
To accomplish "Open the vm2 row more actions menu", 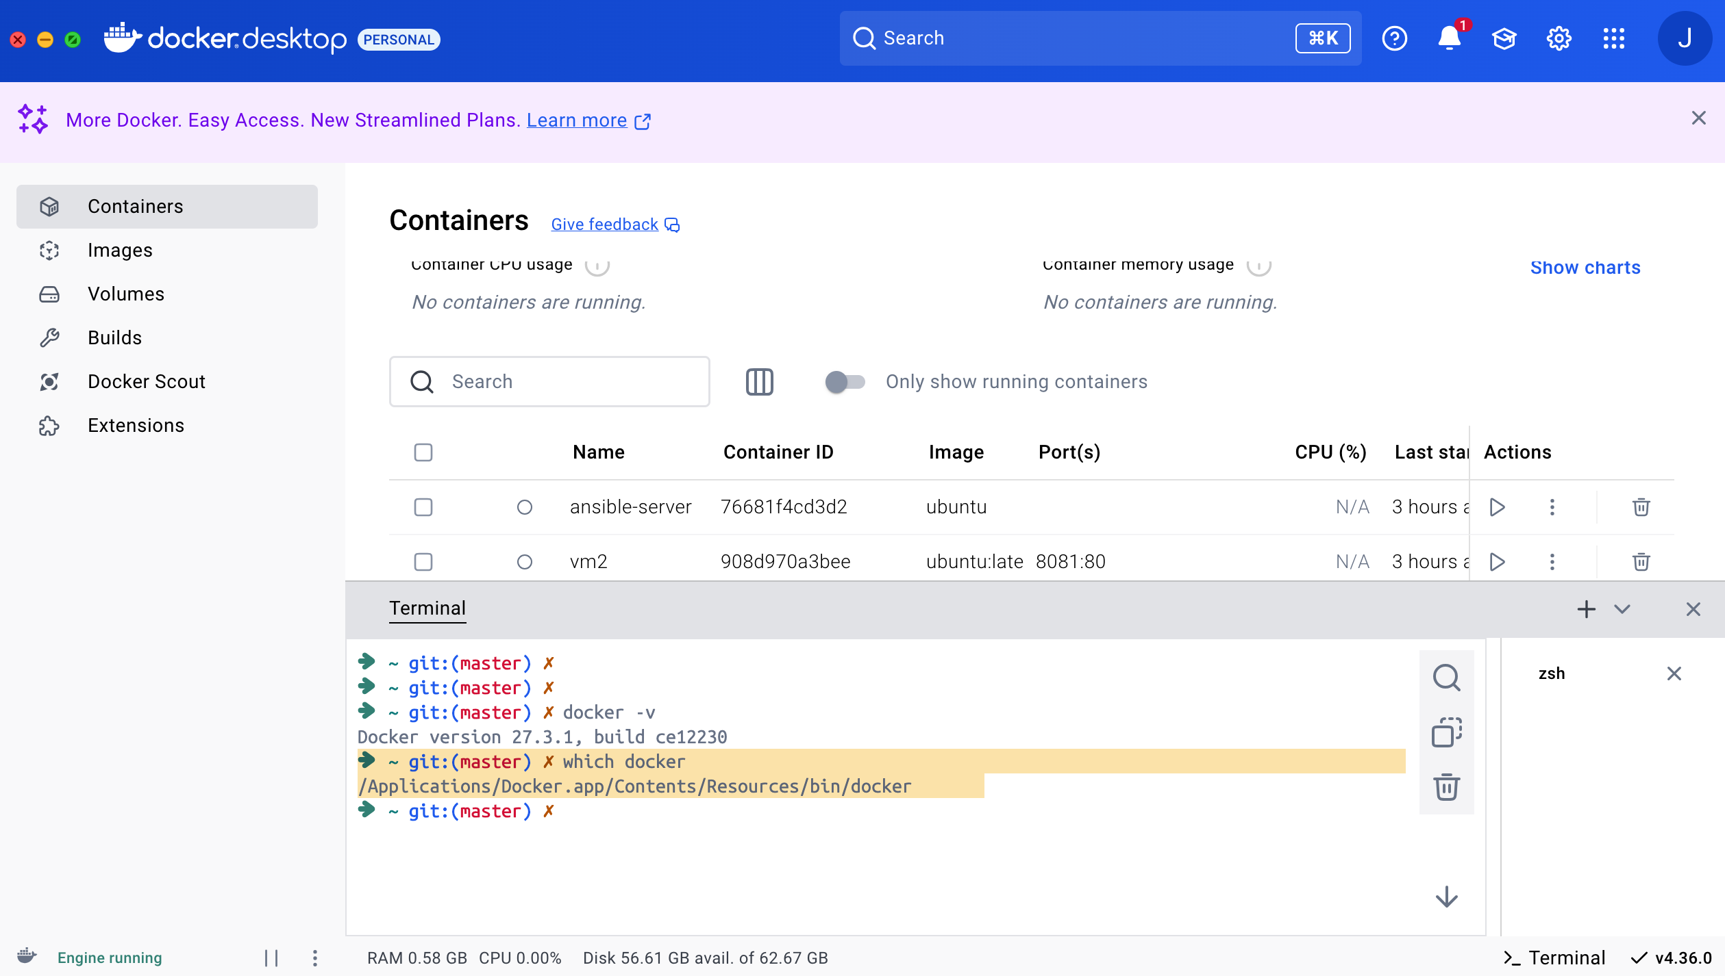I will [x=1552, y=562].
